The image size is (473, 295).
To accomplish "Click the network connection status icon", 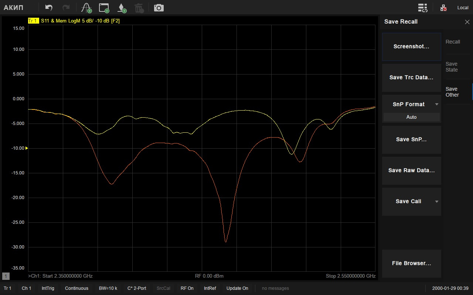I will (x=443, y=8).
